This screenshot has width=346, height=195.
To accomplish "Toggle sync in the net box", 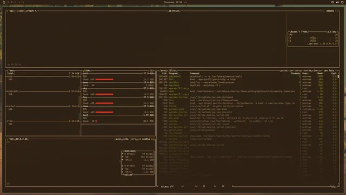I will pos(118,139).
